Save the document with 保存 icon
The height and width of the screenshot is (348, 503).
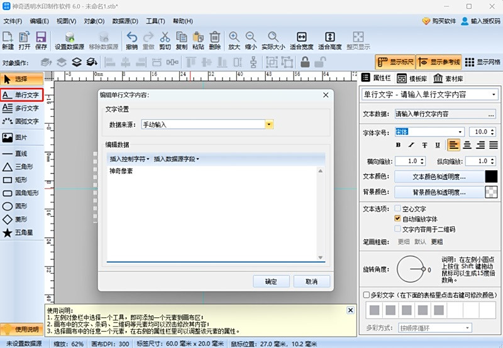(41, 40)
